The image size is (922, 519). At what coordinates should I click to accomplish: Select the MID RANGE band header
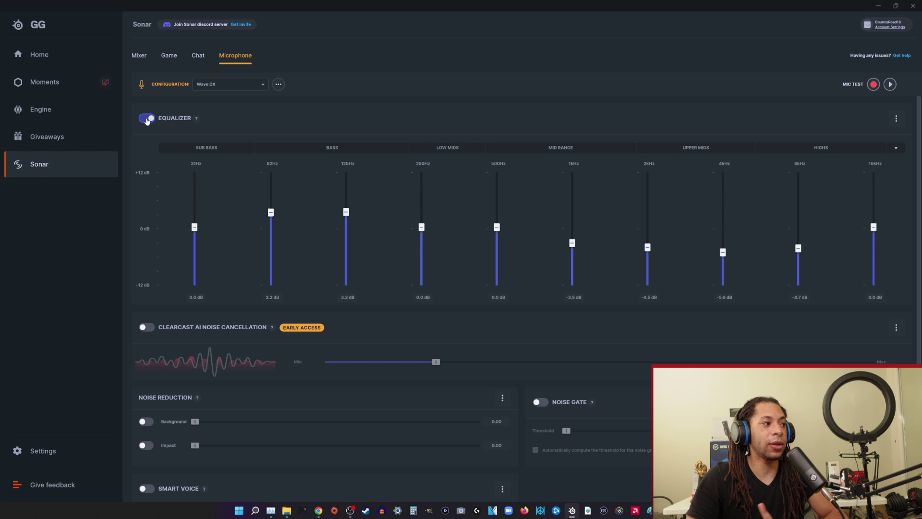click(x=560, y=148)
